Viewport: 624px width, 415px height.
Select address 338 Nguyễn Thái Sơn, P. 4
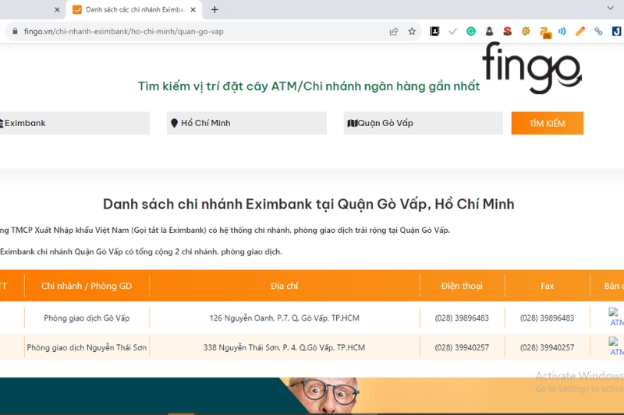(x=284, y=347)
